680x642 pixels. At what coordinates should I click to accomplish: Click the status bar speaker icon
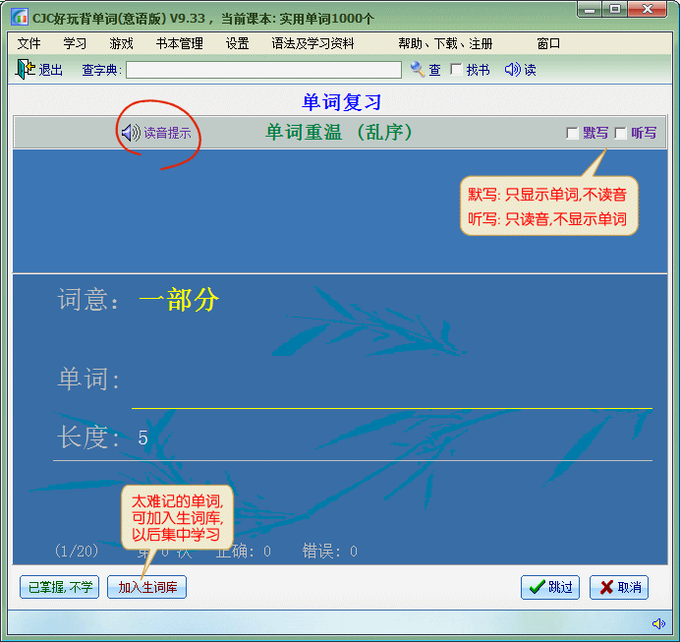pos(658,623)
